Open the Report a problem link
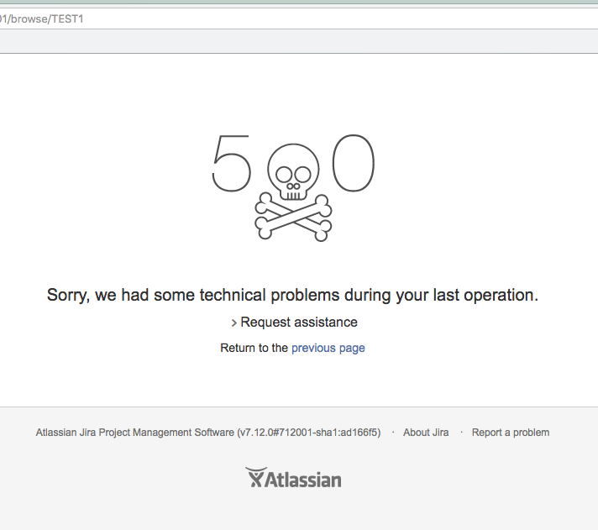 511,433
